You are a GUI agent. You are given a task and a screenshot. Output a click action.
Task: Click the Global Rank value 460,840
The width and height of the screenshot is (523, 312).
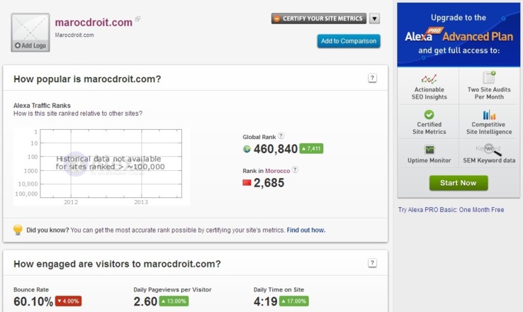pyautogui.click(x=276, y=149)
